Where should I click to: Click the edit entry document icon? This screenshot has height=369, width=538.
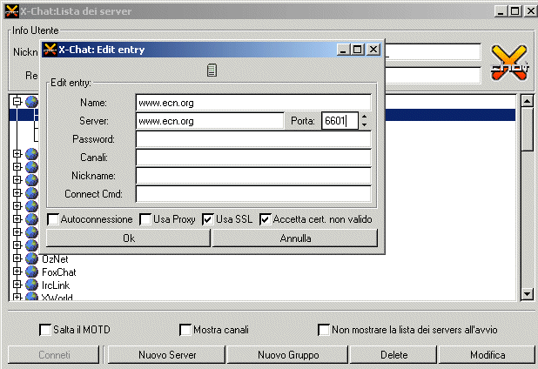(x=212, y=70)
